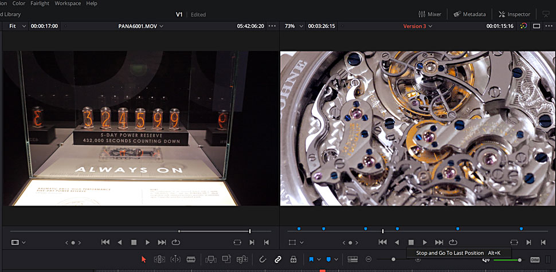Click source viewer Match Frame icon
Screen dimensions: 556x272
coord(237,243)
